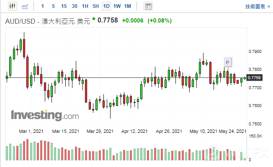
Task: Select the 5 minute timeframe
Action: point(53,6)
